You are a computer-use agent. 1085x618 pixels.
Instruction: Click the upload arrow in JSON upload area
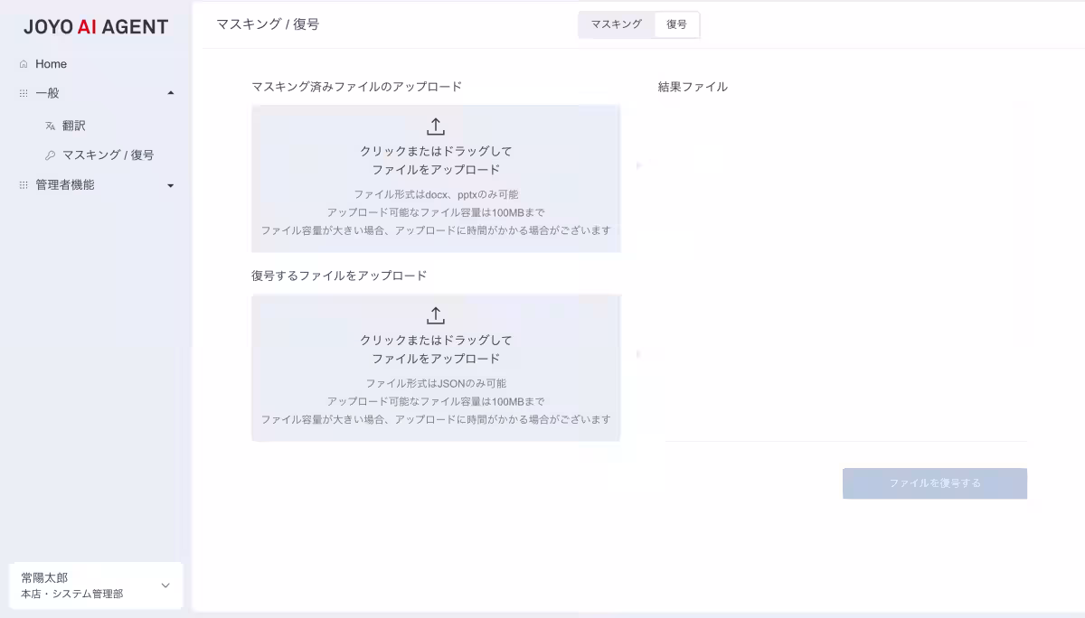point(436,314)
